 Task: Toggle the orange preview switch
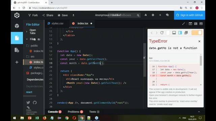[197, 33]
